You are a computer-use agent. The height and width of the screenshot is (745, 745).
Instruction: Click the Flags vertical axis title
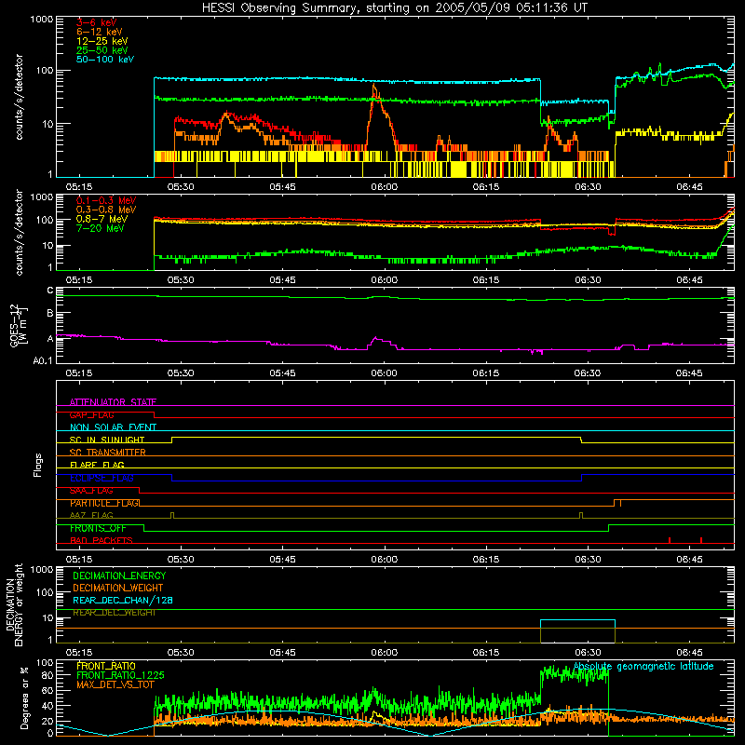(37, 465)
